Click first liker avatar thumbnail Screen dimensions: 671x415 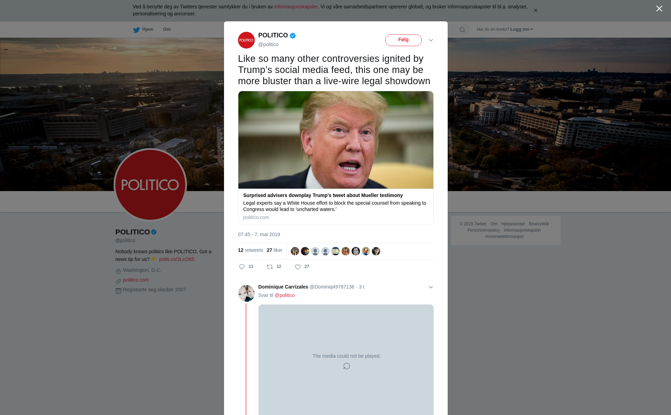[295, 251]
